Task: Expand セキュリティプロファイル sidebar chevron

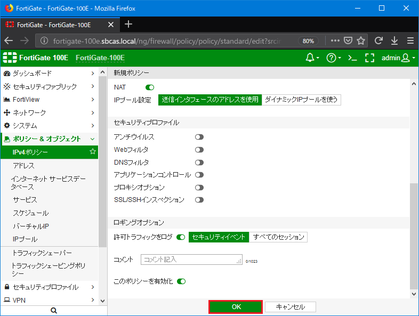Action: click(93, 287)
